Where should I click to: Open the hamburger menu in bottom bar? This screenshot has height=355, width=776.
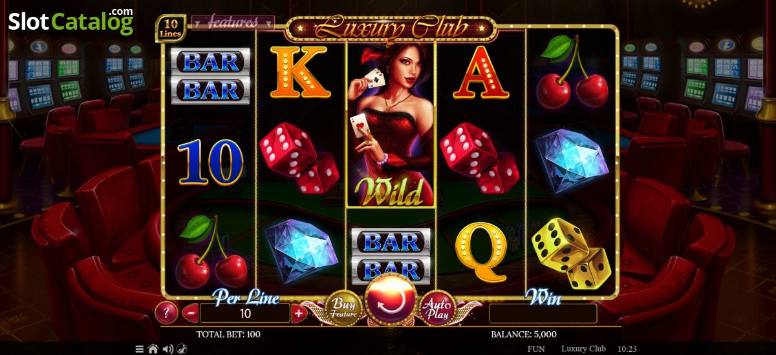(140, 349)
